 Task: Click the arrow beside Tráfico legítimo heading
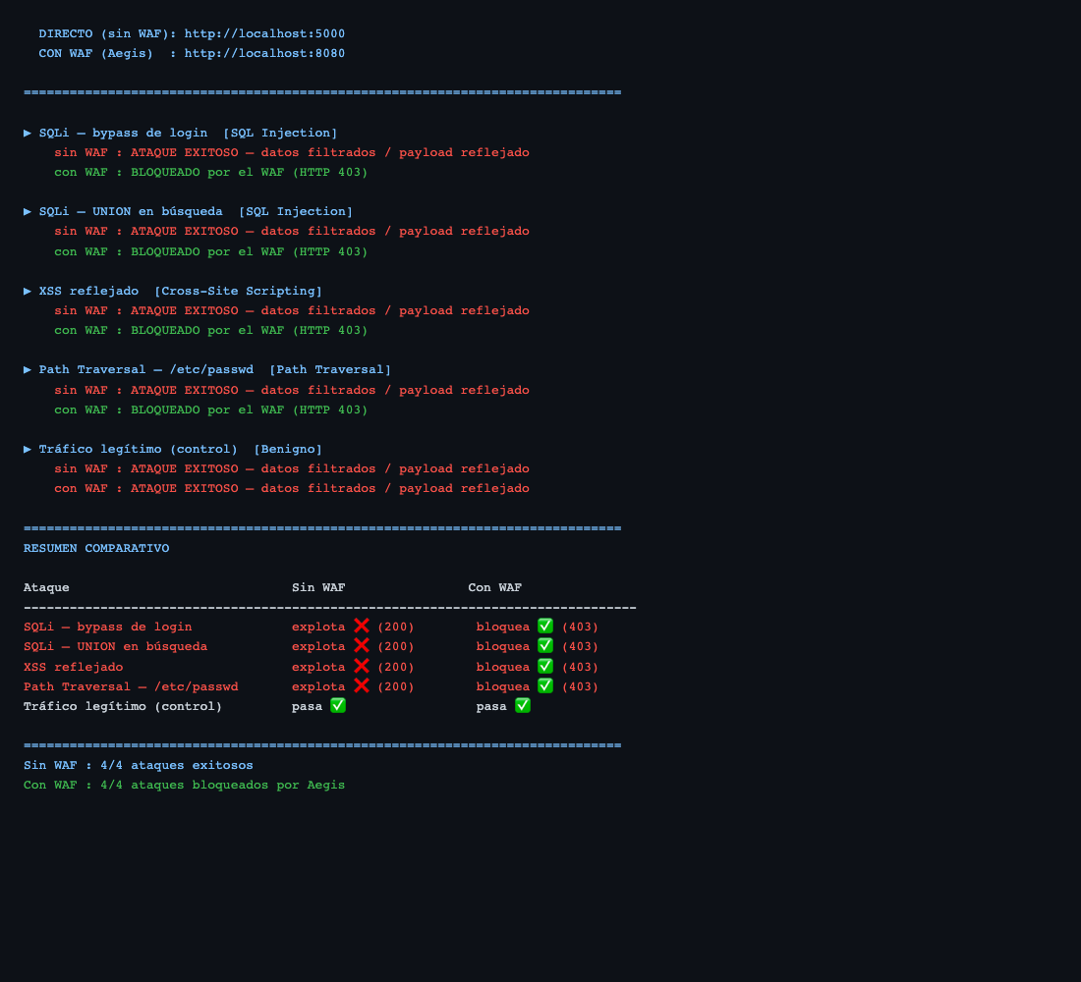point(28,449)
